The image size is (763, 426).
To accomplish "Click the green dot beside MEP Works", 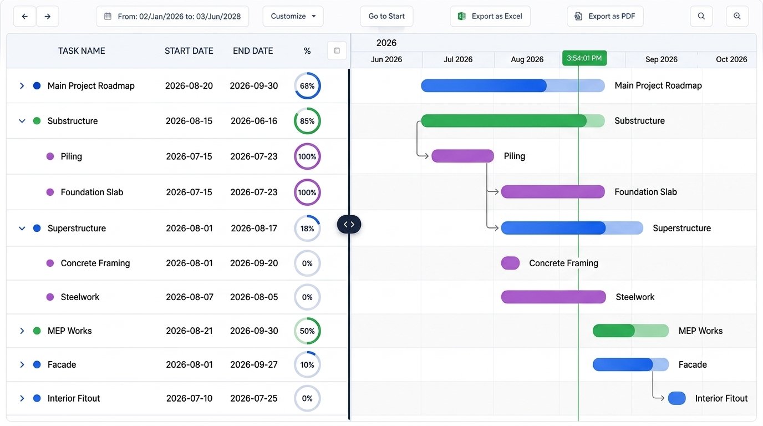I will pyautogui.click(x=37, y=331).
